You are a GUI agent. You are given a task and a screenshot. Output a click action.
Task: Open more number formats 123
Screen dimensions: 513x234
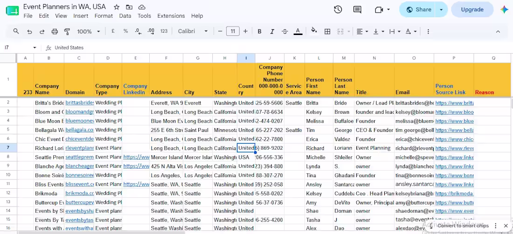point(164,31)
